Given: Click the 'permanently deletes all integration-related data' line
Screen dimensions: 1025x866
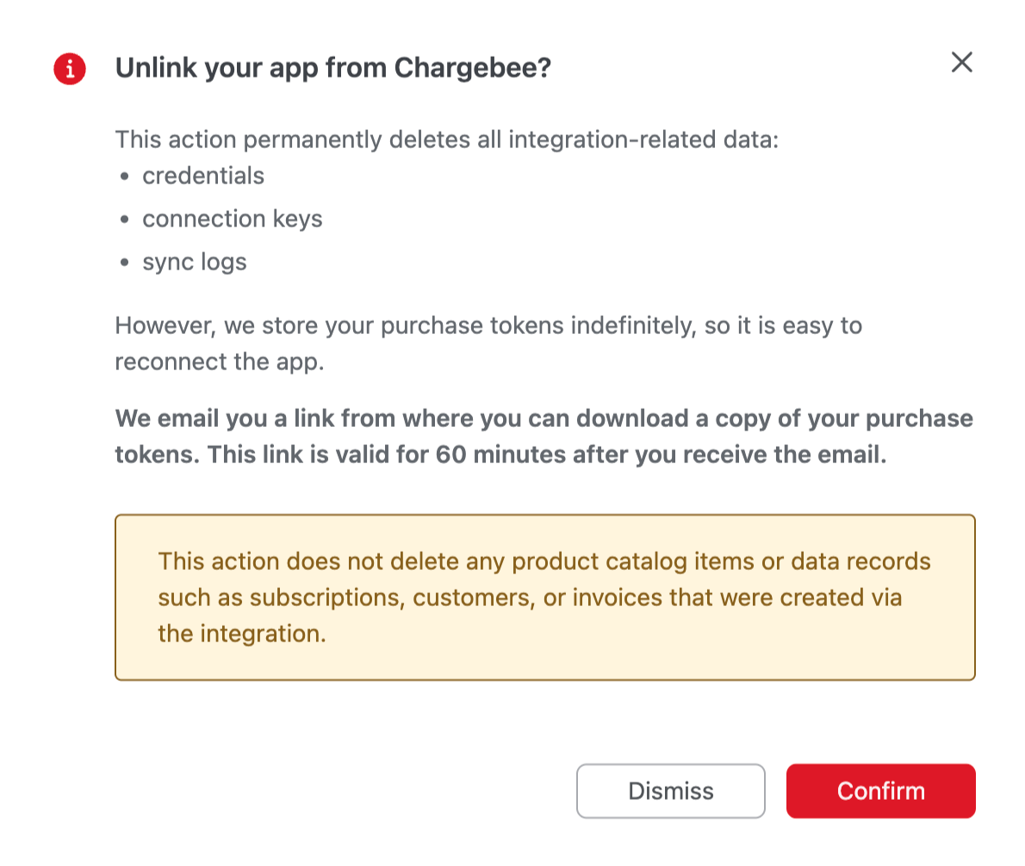Looking at the screenshot, I should click(446, 139).
